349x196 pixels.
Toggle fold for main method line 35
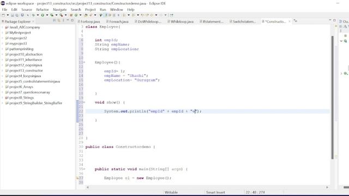coord(84,169)
